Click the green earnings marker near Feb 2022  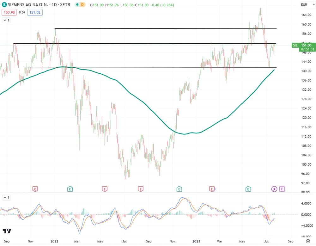click(70, 189)
